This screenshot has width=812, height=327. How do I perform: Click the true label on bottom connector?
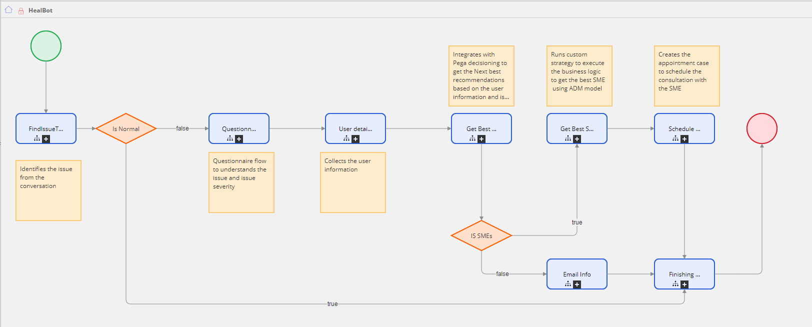[332, 304]
